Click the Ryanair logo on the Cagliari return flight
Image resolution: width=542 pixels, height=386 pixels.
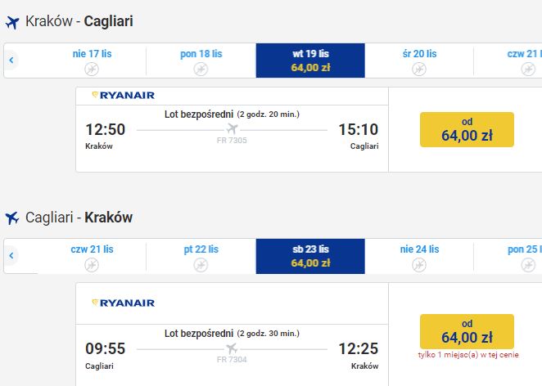click(x=124, y=303)
